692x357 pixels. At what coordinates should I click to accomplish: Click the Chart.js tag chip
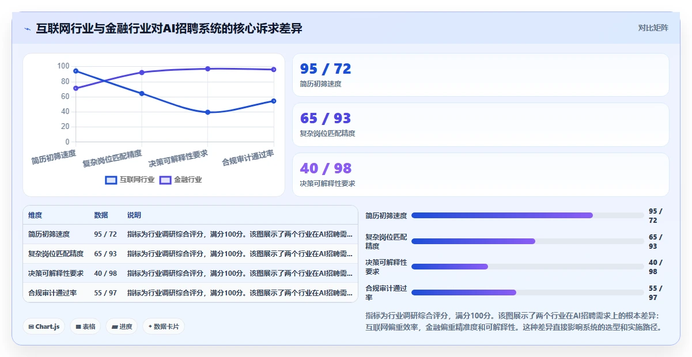(44, 326)
